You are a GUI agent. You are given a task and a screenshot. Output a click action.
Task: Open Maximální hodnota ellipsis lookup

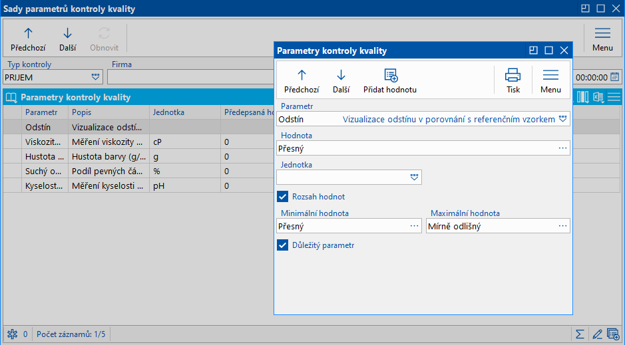tap(562, 226)
